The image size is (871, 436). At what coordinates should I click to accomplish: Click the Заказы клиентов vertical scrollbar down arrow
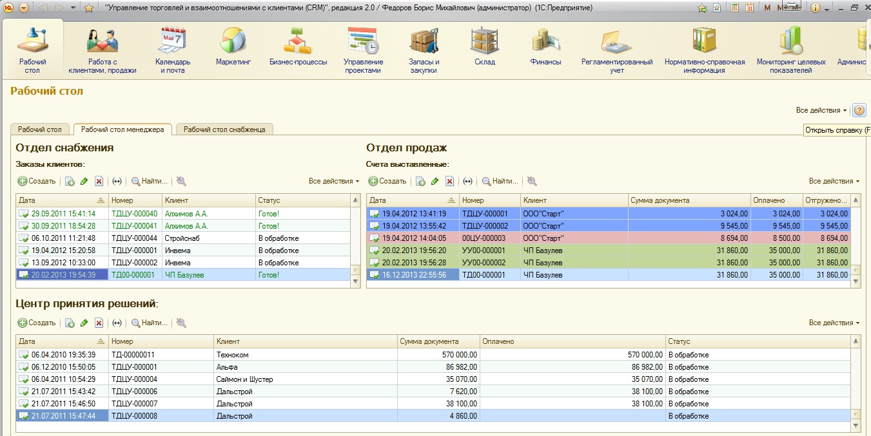point(355,282)
